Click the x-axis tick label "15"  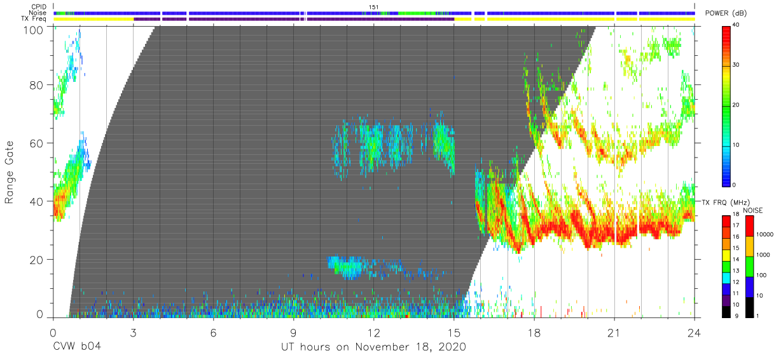[454, 332]
